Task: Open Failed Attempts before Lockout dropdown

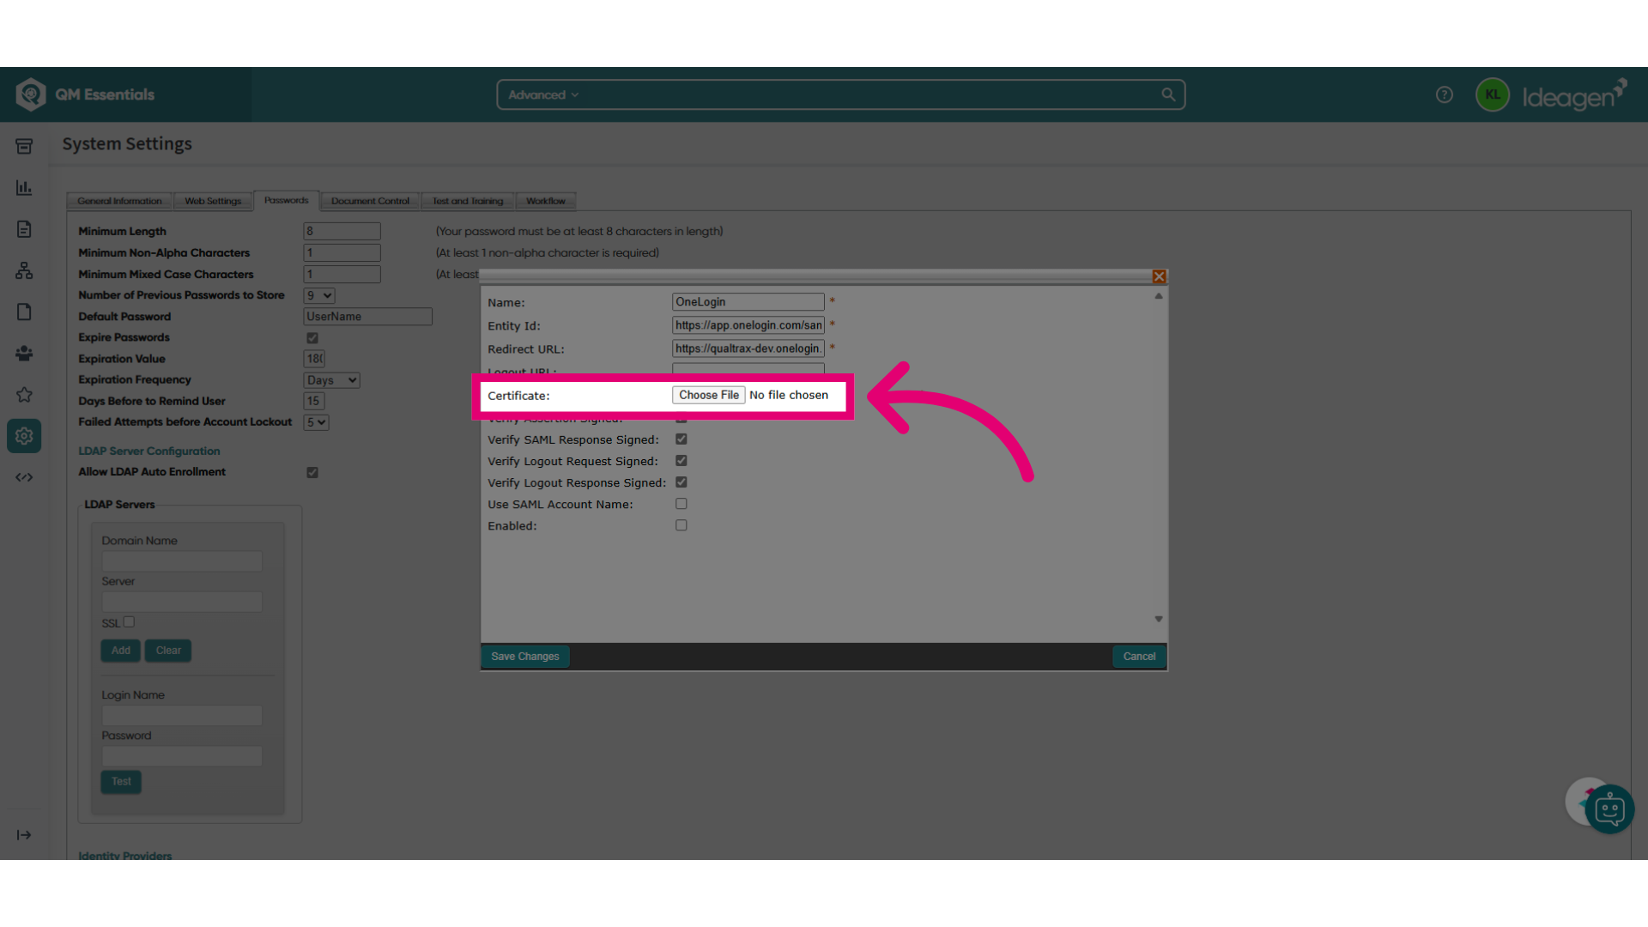Action: [x=316, y=422]
